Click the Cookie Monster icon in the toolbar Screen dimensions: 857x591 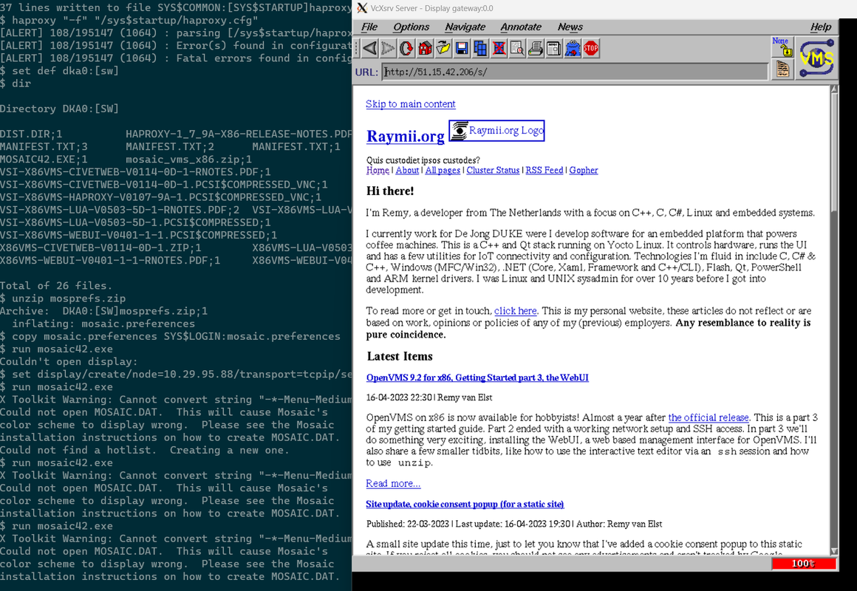coord(573,49)
